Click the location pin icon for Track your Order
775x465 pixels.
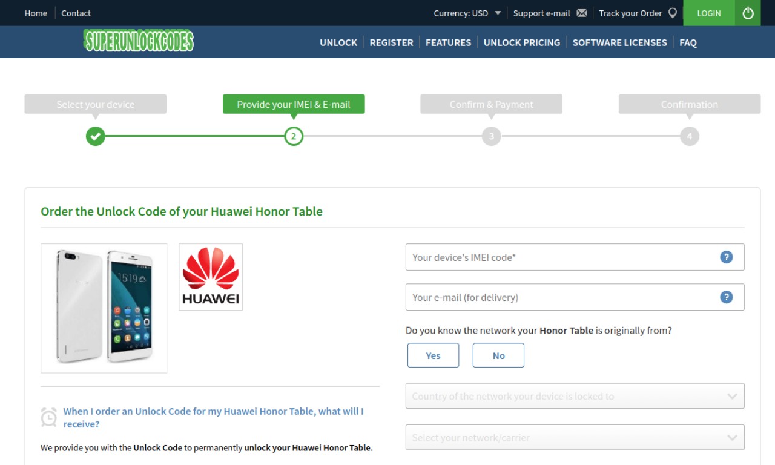coord(672,13)
